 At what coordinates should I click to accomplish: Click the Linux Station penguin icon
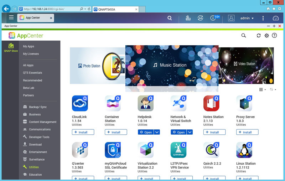244,150
